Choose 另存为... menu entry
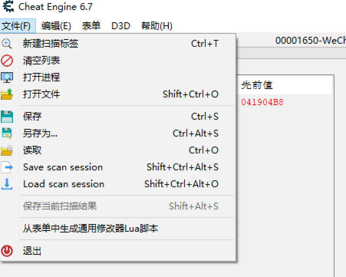This screenshot has width=346, height=277. pos(118,133)
